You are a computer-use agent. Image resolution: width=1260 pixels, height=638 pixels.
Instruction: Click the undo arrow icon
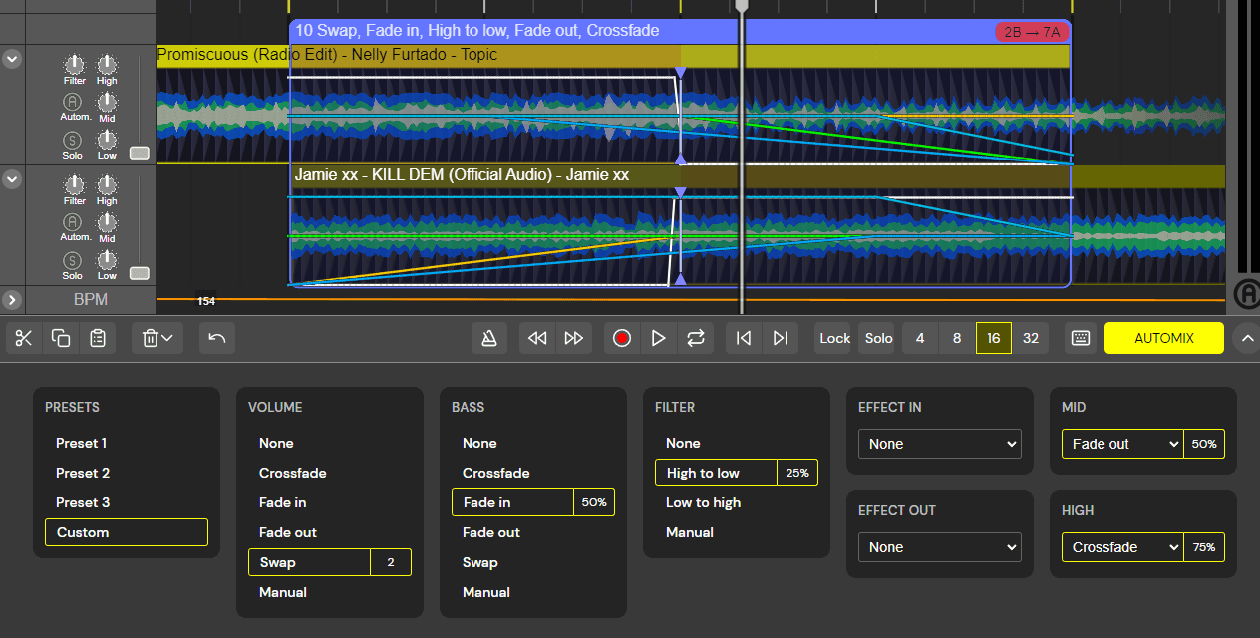coord(217,338)
